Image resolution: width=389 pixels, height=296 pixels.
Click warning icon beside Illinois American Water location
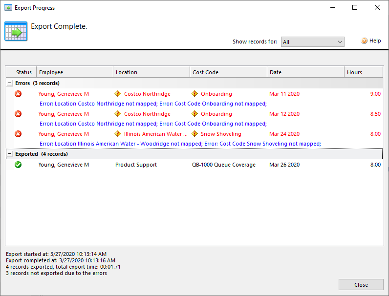coord(118,134)
